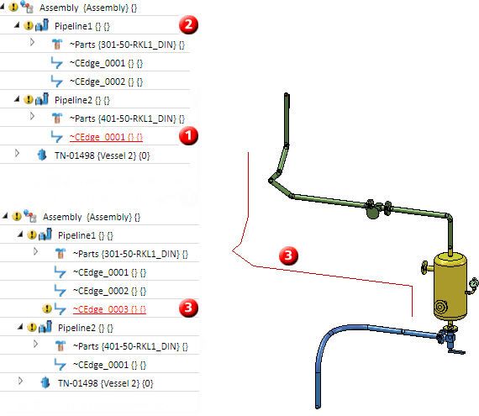The image size is (479, 416).
Task: Click the top tree's Pipeline1 assembly icon
Action: 42,25
